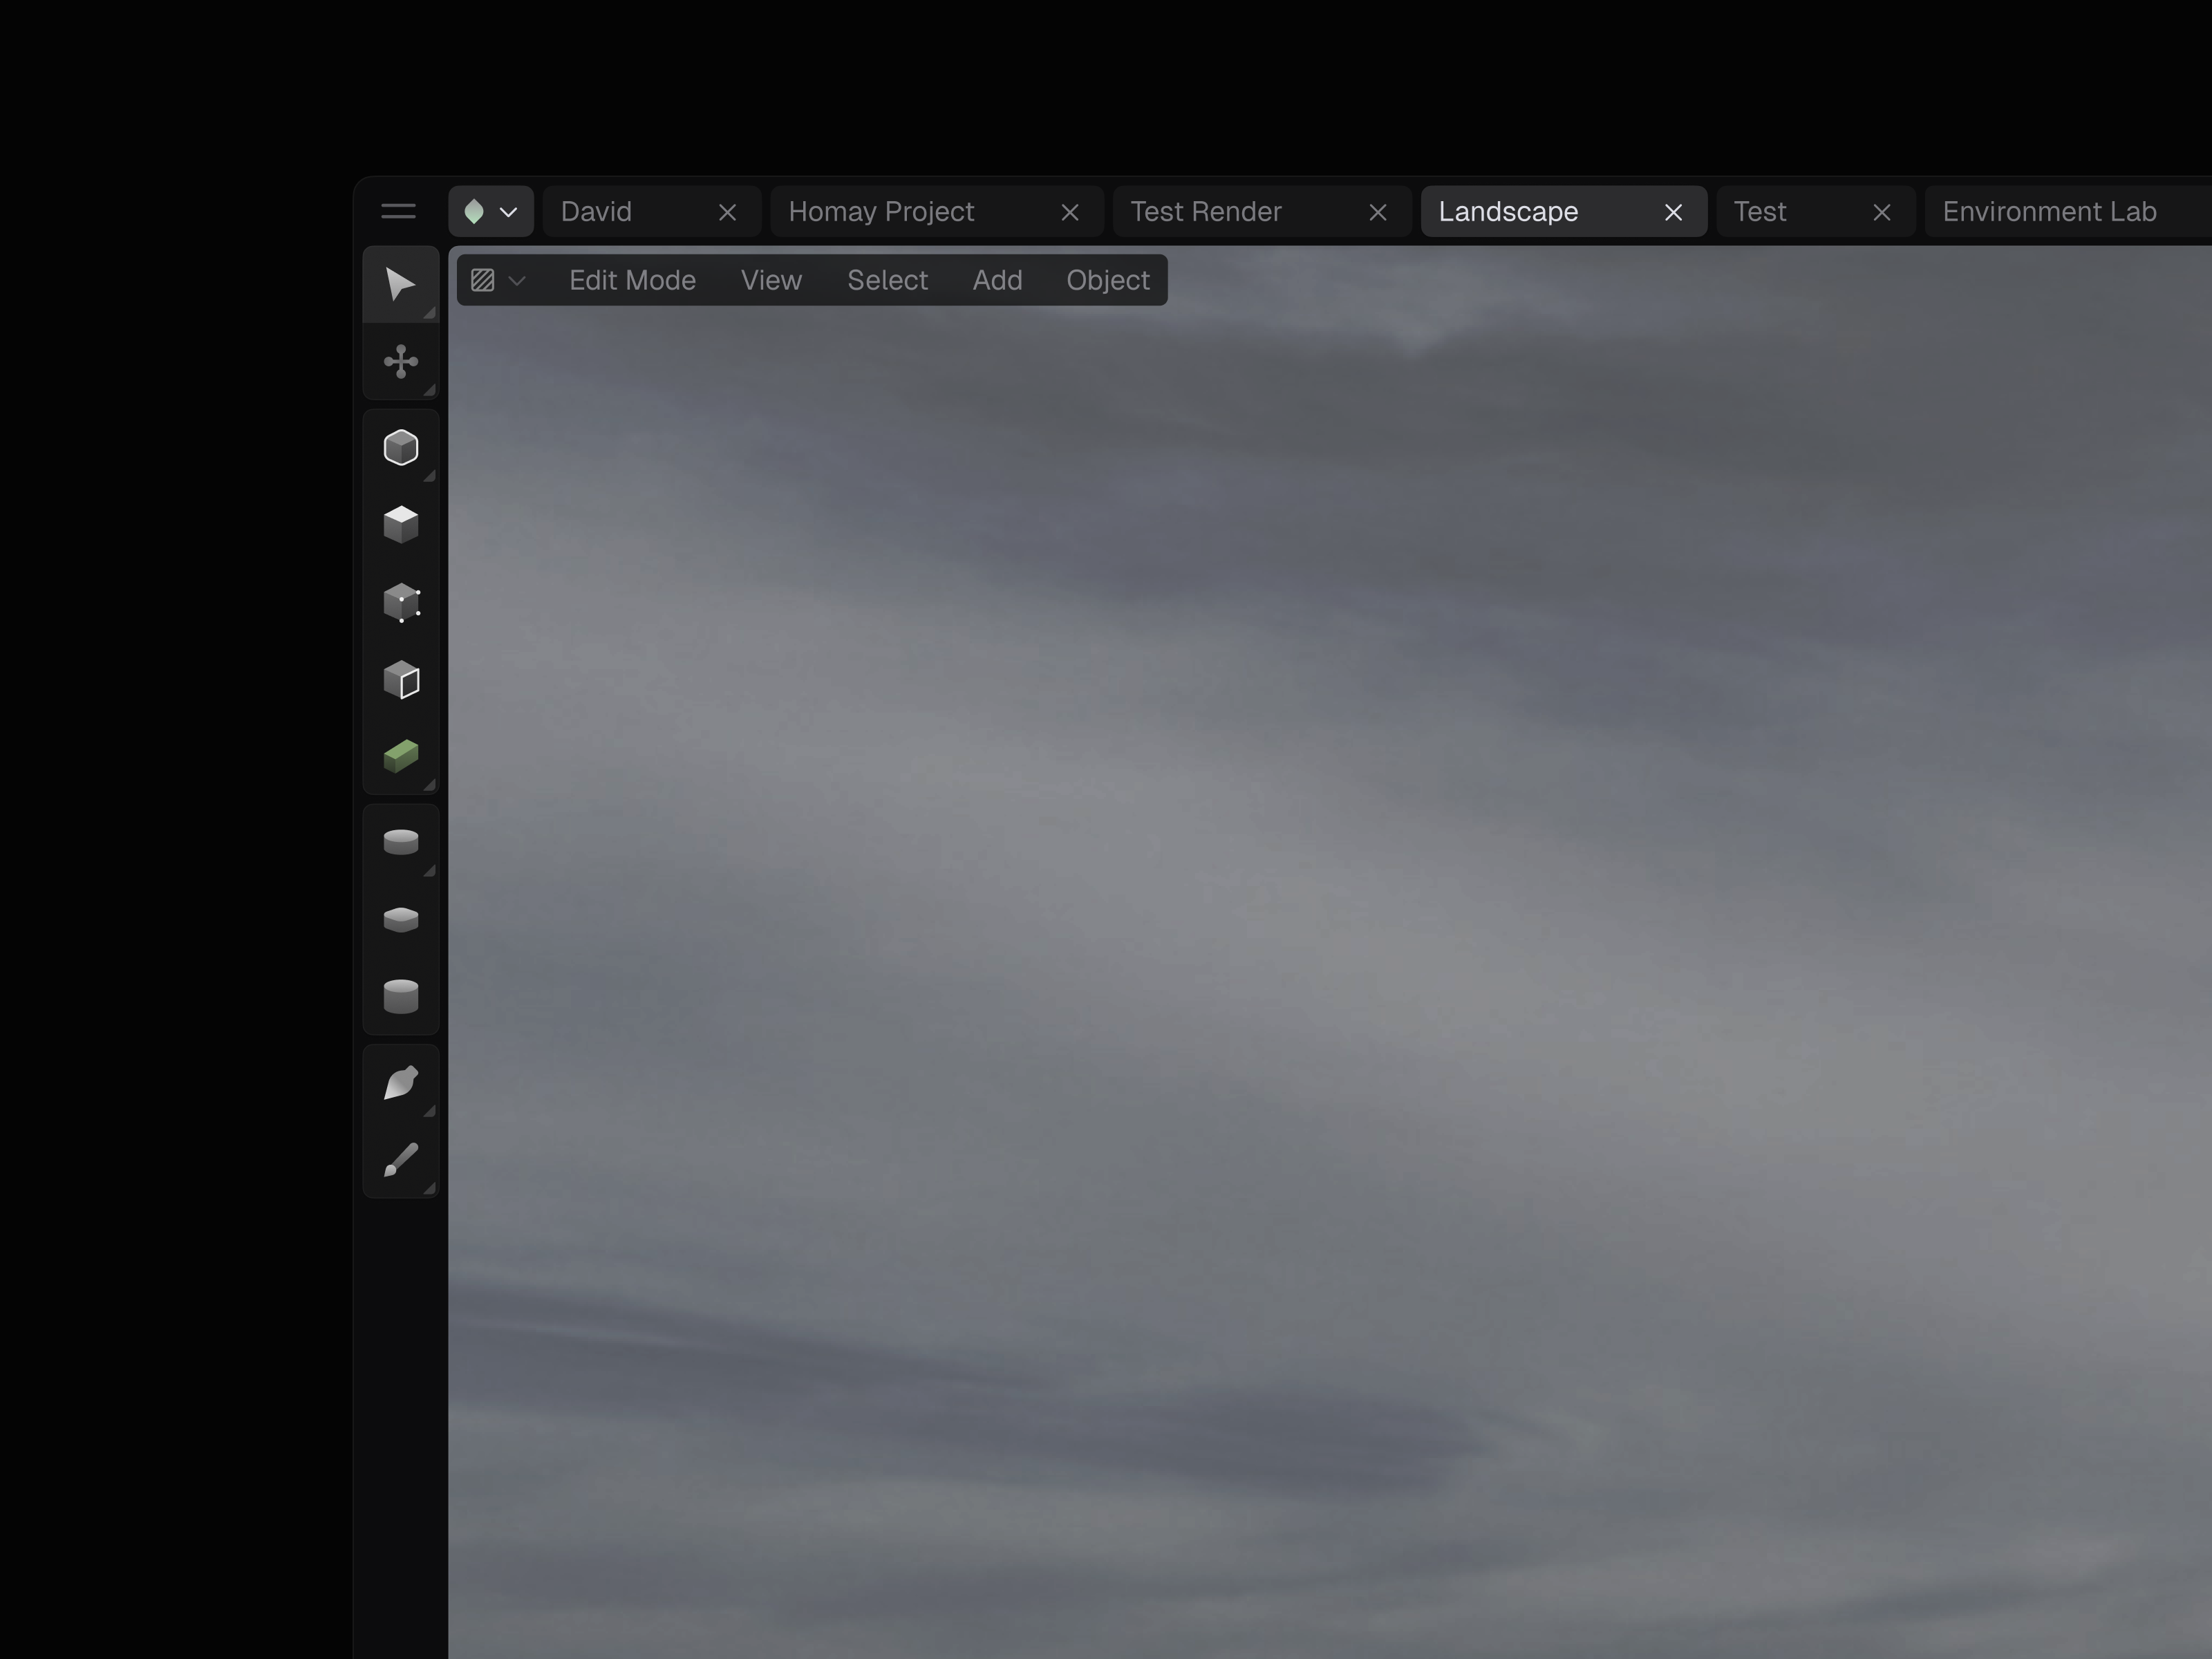
Task: Open the hamburger menu
Action: (398, 212)
